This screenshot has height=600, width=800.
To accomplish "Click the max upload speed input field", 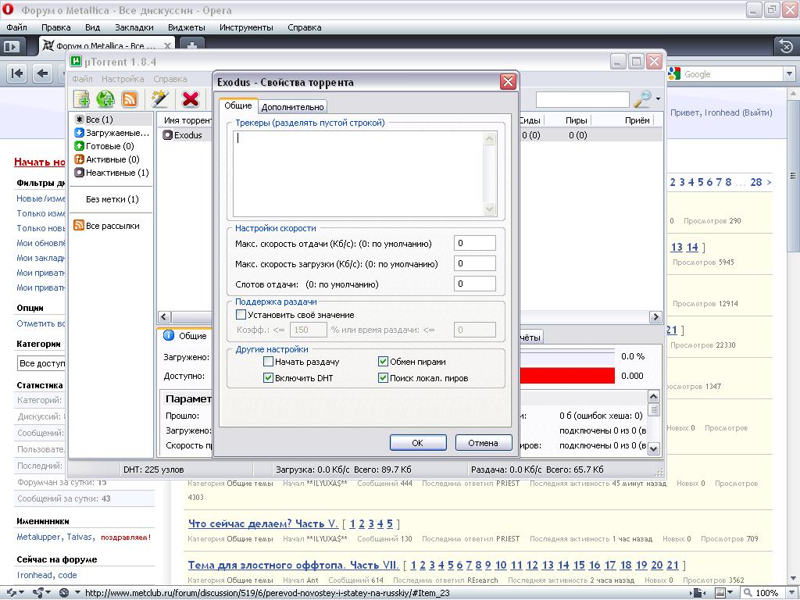I will tap(474, 244).
